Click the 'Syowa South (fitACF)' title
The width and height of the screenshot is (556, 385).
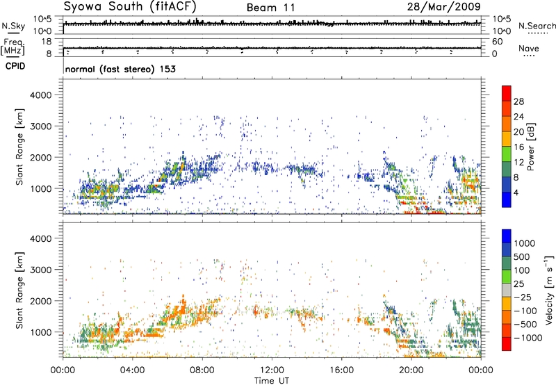coord(130,7)
